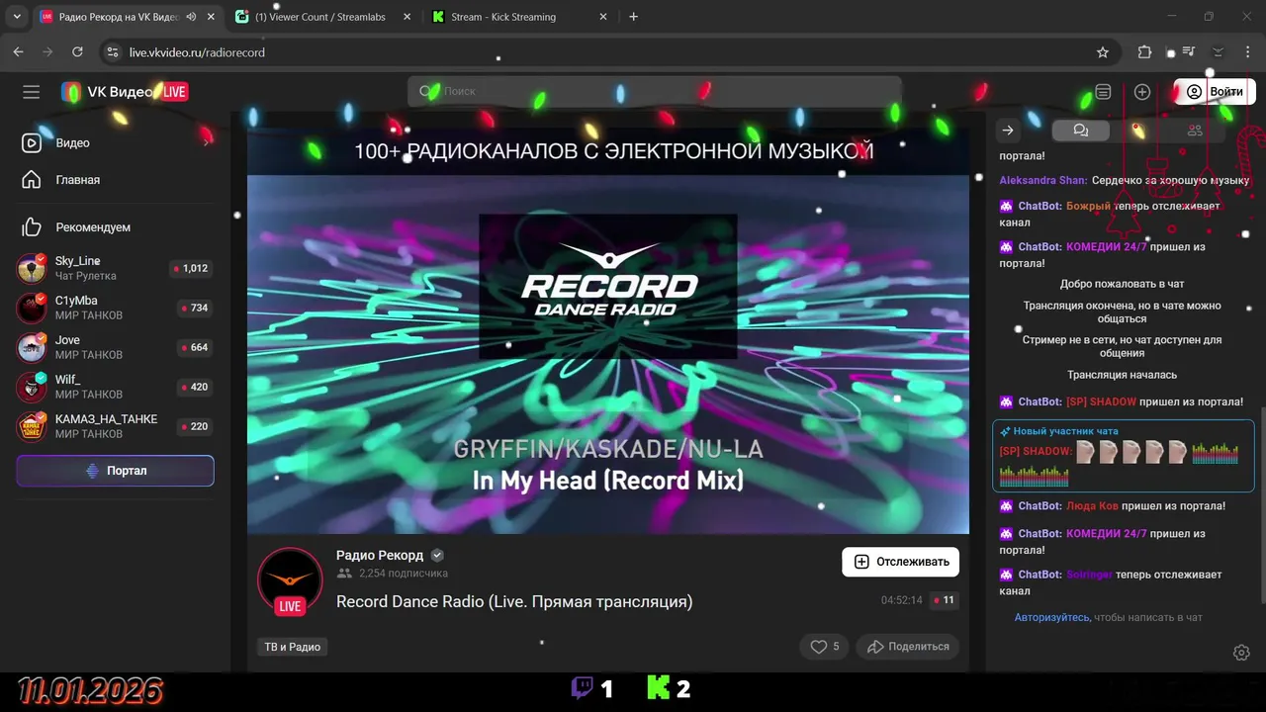Open the media controls music icon

[1191, 52]
